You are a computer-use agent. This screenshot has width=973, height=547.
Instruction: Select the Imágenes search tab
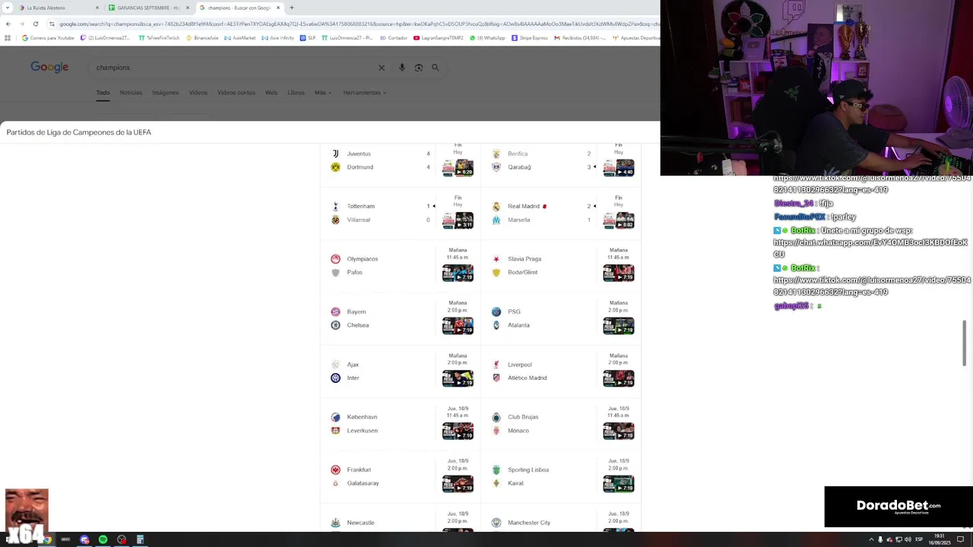tap(165, 93)
